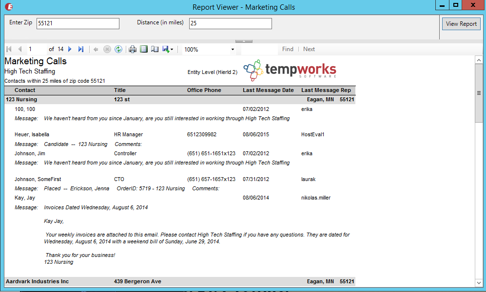Click contact 100, 100
The height and width of the screenshot is (292, 486).
[x=25, y=109]
